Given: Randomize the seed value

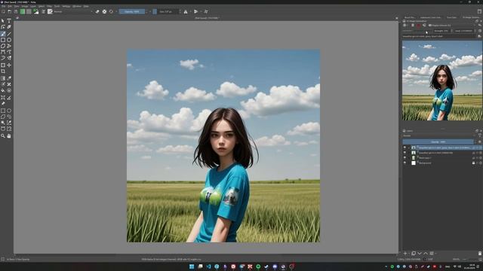Looking at the screenshot, I should point(480,31).
